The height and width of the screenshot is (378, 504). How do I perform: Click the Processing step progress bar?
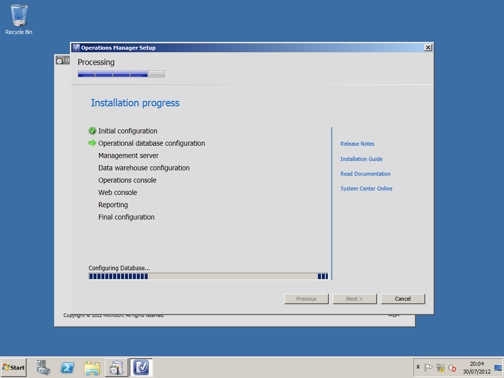pyautogui.click(x=121, y=74)
